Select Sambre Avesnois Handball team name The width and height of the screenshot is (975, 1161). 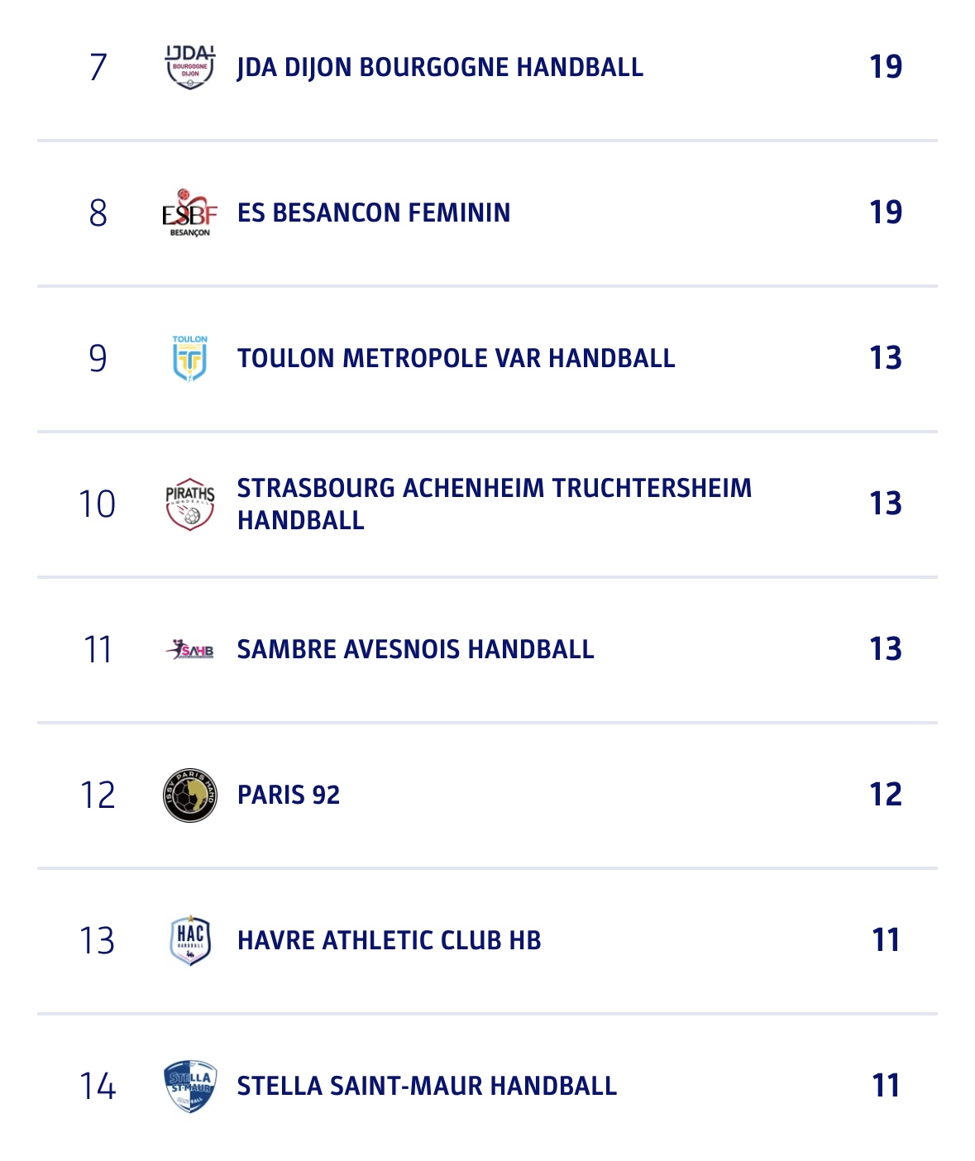[x=415, y=649]
